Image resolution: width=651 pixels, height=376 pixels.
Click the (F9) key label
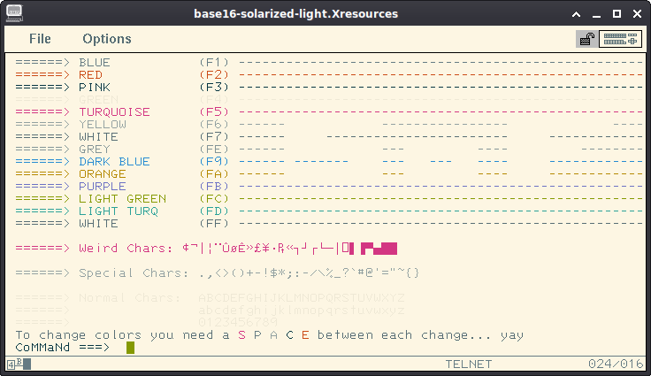(x=214, y=162)
